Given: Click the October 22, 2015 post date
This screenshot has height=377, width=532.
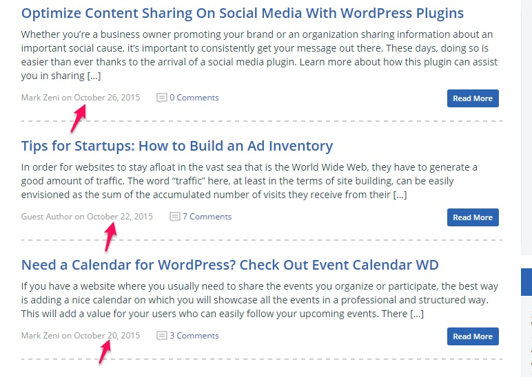Looking at the screenshot, I should tap(120, 217).
